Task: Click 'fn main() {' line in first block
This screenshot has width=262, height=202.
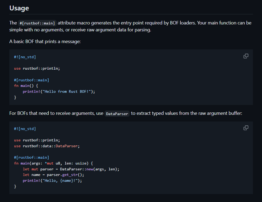Action: (x=26, y=86)
